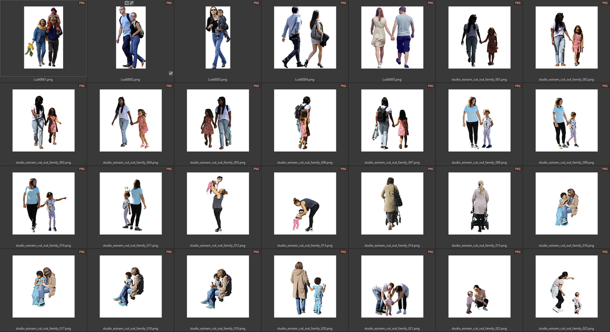Click the PNG badge on Ludi0003.png

point(256,3)
